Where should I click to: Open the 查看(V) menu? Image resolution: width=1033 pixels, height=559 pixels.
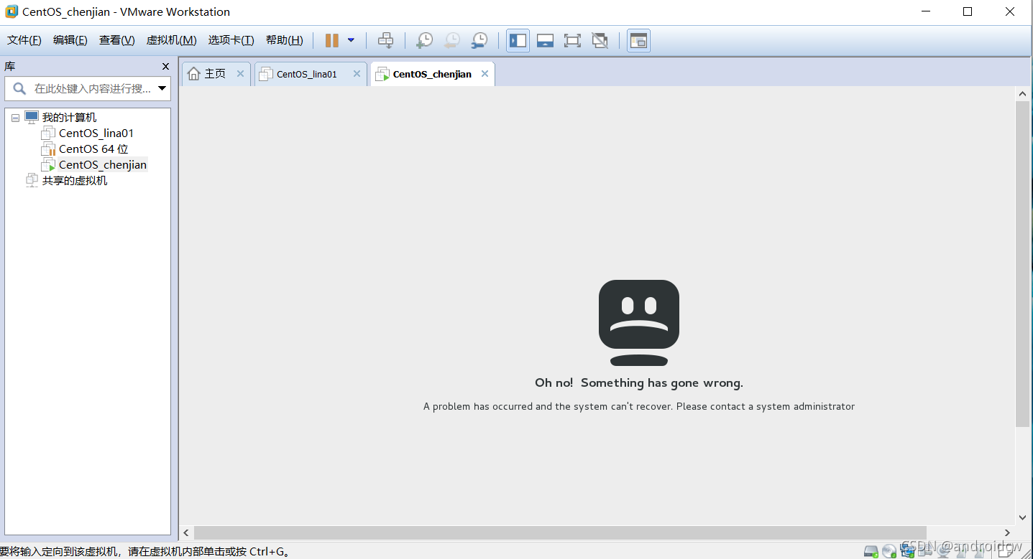coord(117,40)
